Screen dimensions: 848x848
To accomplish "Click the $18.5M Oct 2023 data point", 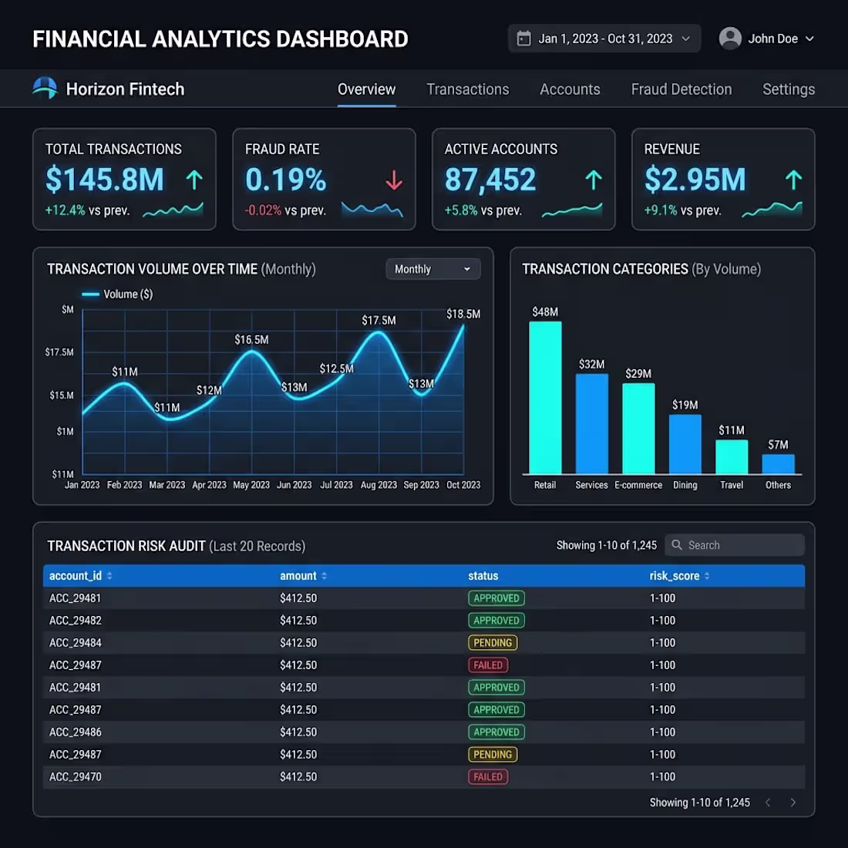I will (x=463, y=325).
